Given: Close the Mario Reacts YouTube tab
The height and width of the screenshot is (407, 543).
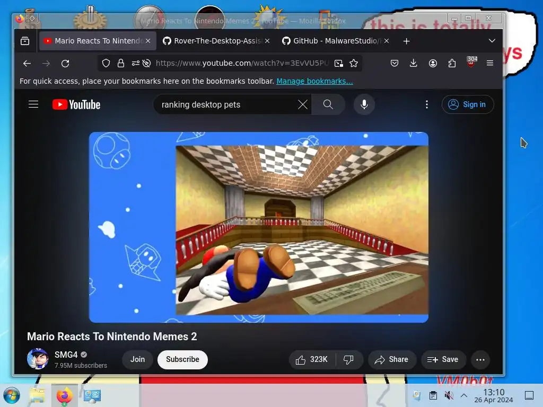Looking at the screenshot, I should [x=148, y=41].
